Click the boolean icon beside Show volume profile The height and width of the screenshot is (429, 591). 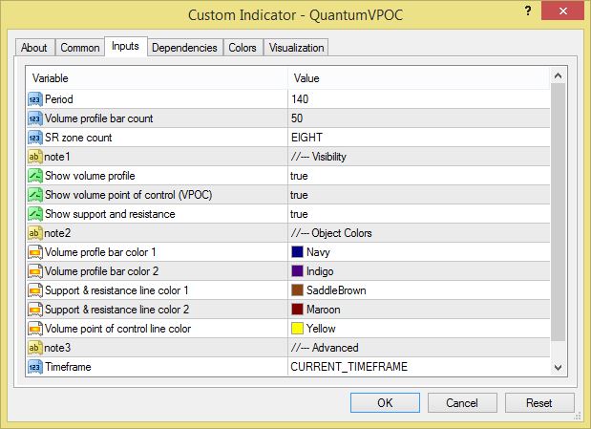click(x=35, y=176)
